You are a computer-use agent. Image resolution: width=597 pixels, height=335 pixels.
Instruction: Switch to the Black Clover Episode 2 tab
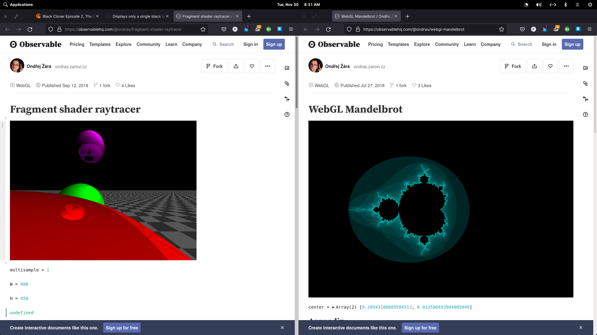pyautogui.click(x=67, y=16)
